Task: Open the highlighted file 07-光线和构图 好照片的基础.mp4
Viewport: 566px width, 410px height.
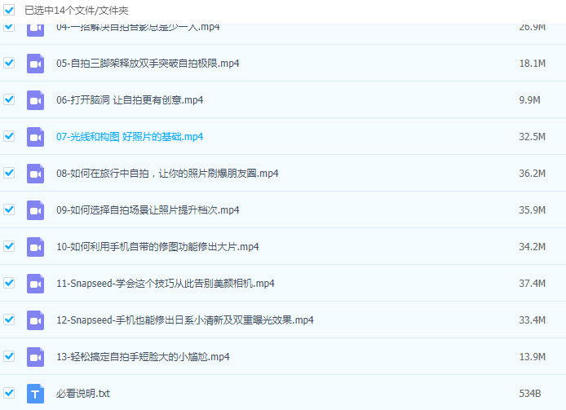Action: [130, 137]
